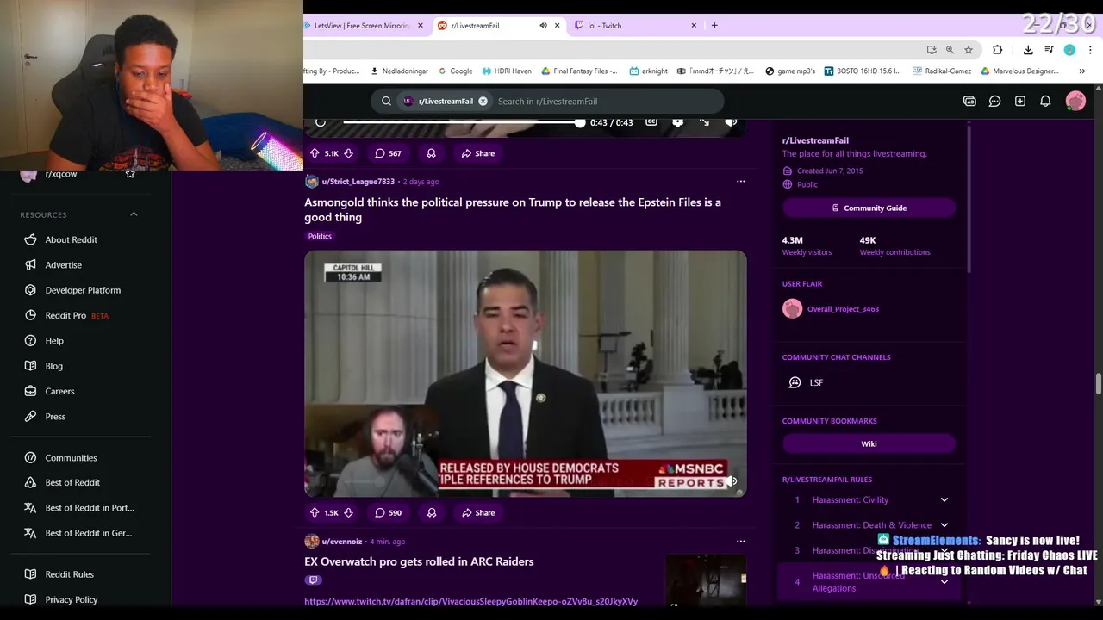Remove r/LivestreamFail filter from search

click(483, 101)
